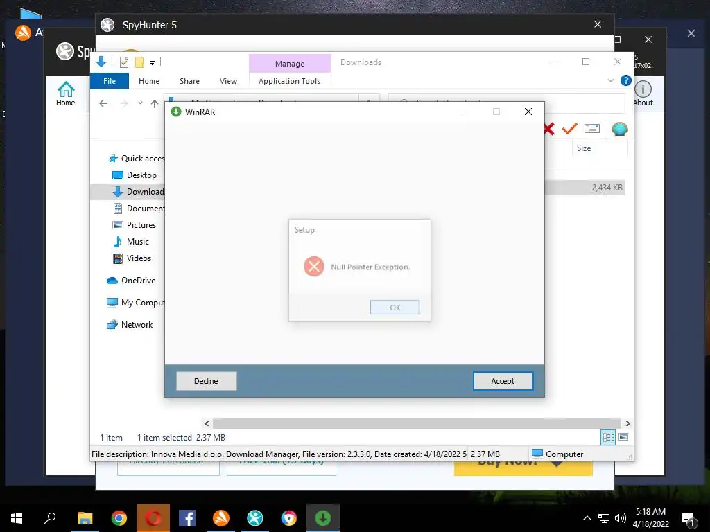Click the Decline button in WinRAR
The height and width of the screenshot is (532, 710).
pos(206,381)
